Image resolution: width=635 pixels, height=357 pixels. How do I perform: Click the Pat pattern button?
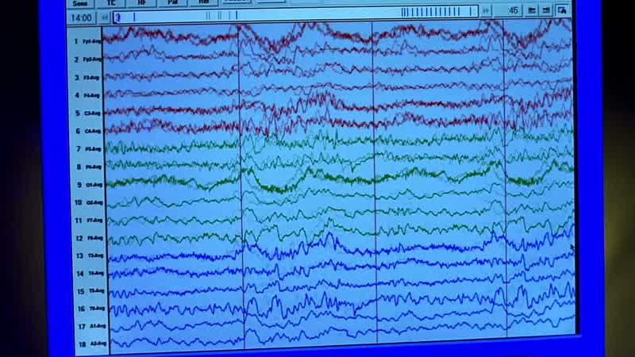pos(172,2)
